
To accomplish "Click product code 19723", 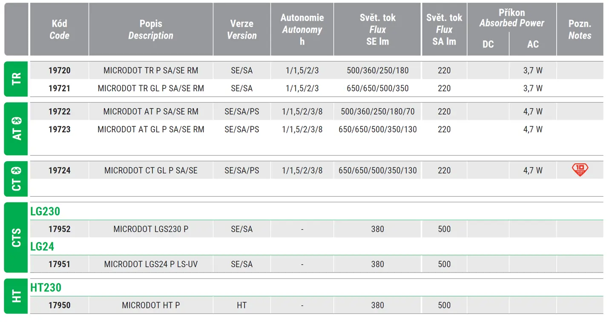I will pyautogui.click(x=60, y=129).
